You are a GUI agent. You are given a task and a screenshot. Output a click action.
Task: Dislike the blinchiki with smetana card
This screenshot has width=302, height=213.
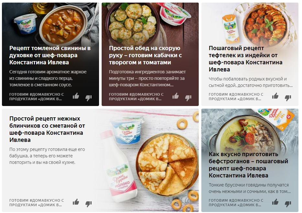click(x=89, y=204)
